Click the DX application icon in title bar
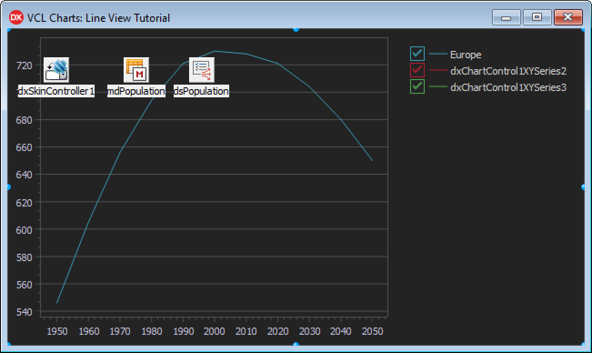Screen dimensions: 592x353 pyautogui.click(x=16, y=18)
